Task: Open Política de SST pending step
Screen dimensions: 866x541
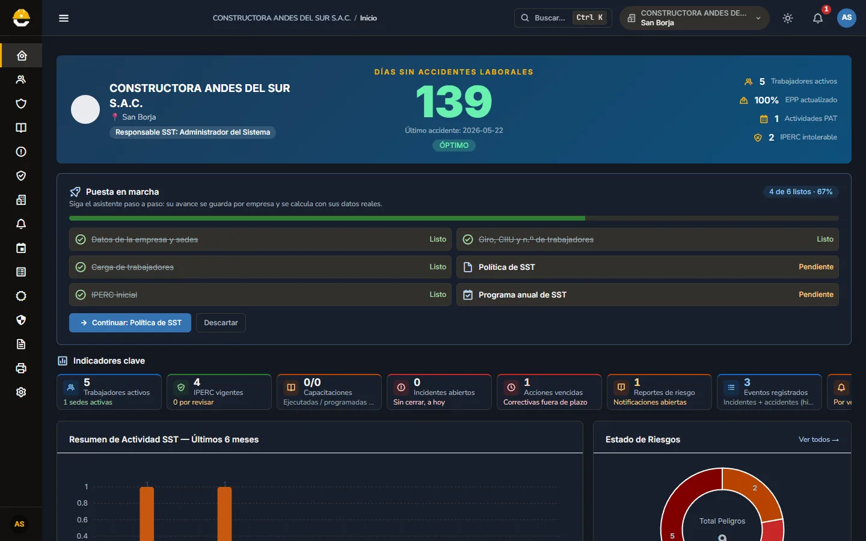Action: (648, 267)
